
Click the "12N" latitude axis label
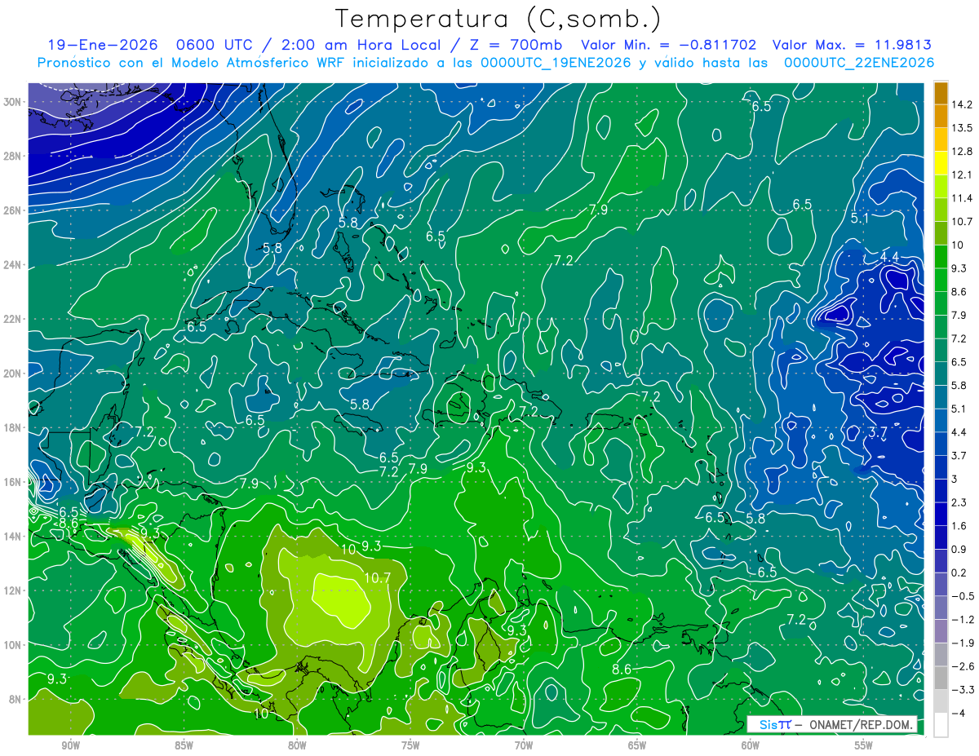coord(12,590)
